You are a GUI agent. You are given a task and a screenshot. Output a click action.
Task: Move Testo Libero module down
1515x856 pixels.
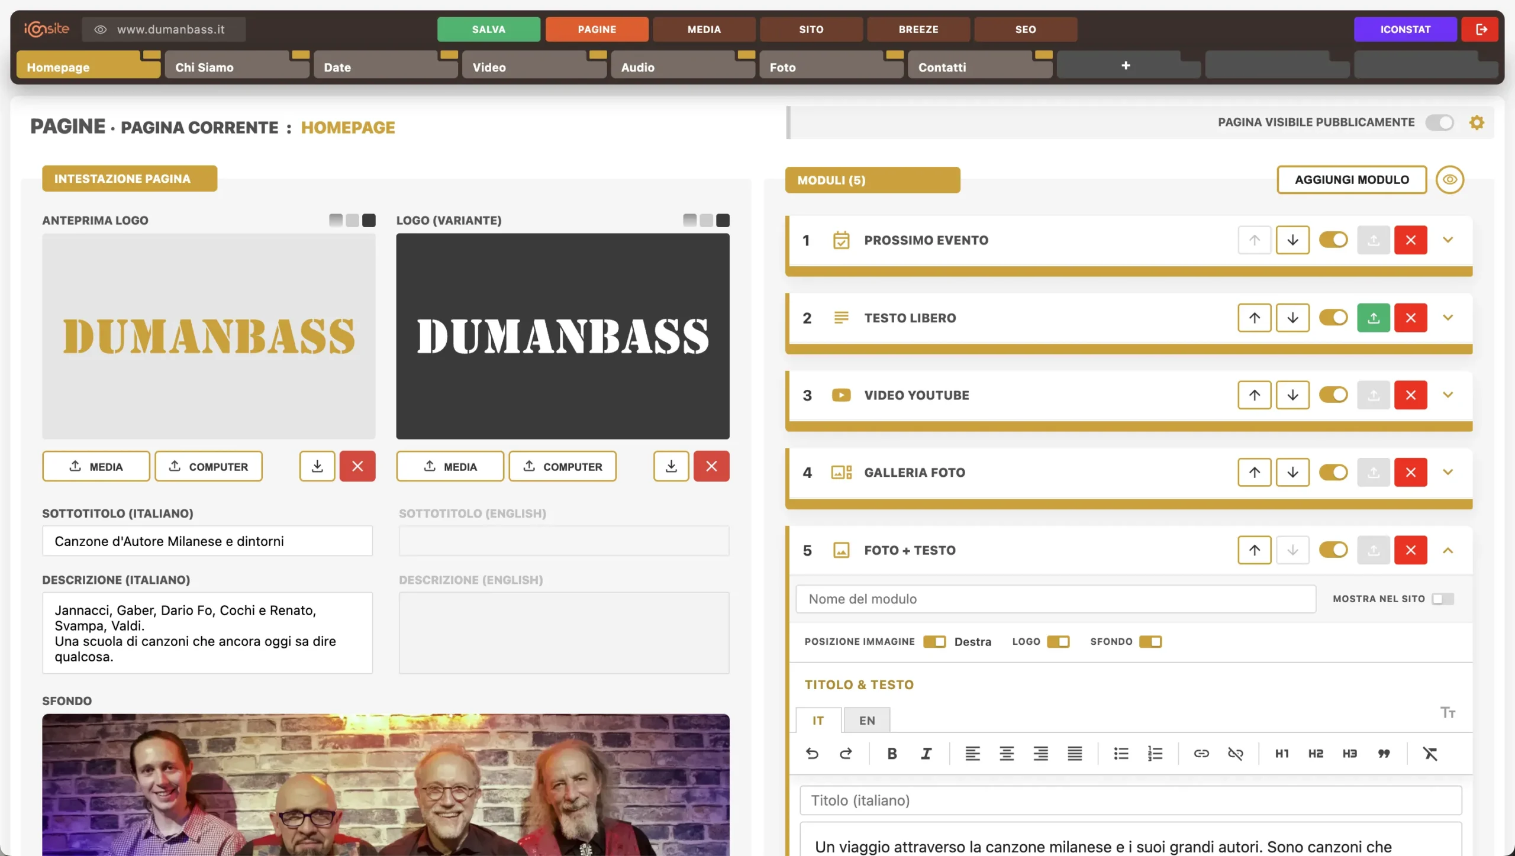1292,318
